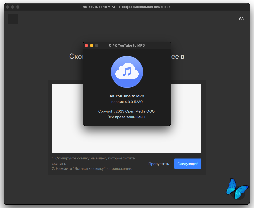The image size is (254, 208).
Task: Click the Пропустить link
Action: click(x=159, y=164)
